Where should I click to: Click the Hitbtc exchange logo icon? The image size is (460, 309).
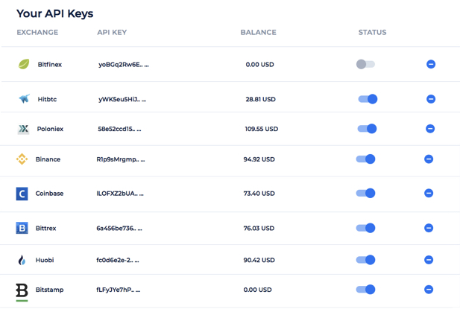[x=24, y=99]
